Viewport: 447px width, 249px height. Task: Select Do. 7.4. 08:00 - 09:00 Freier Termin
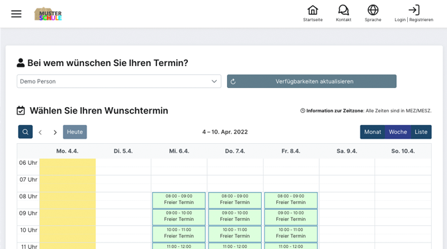[235, 200]
